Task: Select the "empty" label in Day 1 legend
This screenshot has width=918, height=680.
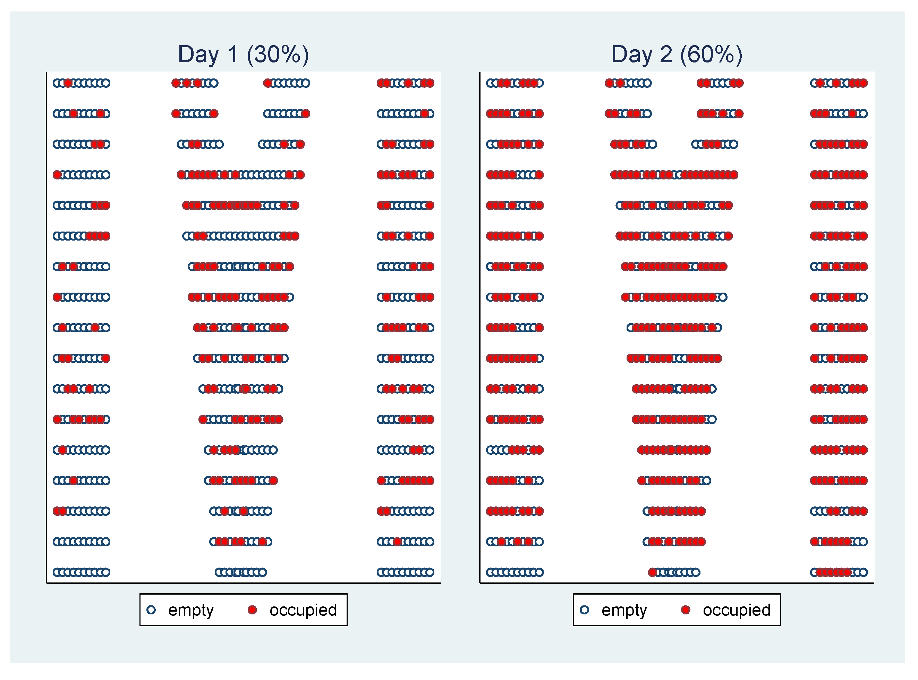Action: point(191,610)
